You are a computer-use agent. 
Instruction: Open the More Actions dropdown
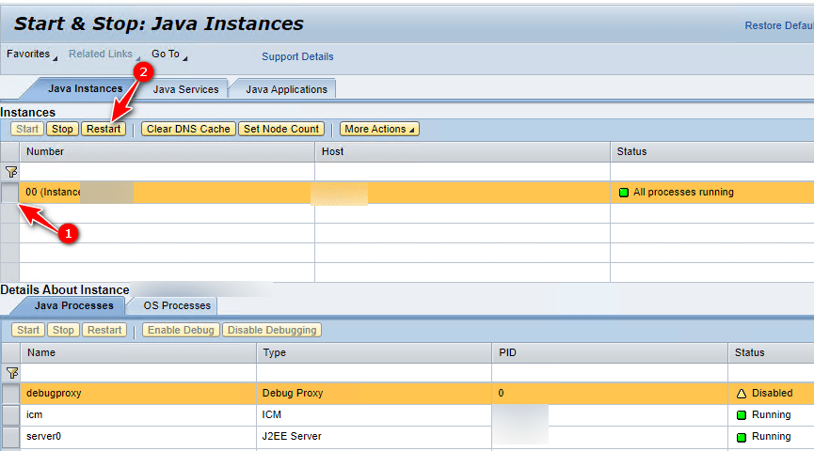click(x=379, y=129)
